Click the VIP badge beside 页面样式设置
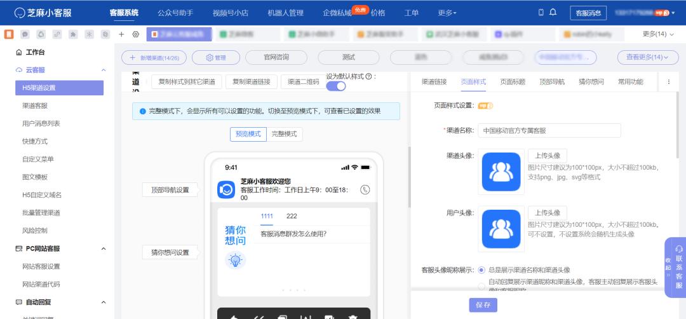The image size is (686, 319). (x=485, y=105)
